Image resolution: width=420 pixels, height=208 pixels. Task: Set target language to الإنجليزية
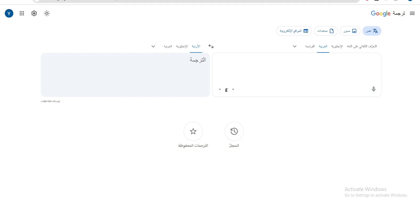[182, 46]
